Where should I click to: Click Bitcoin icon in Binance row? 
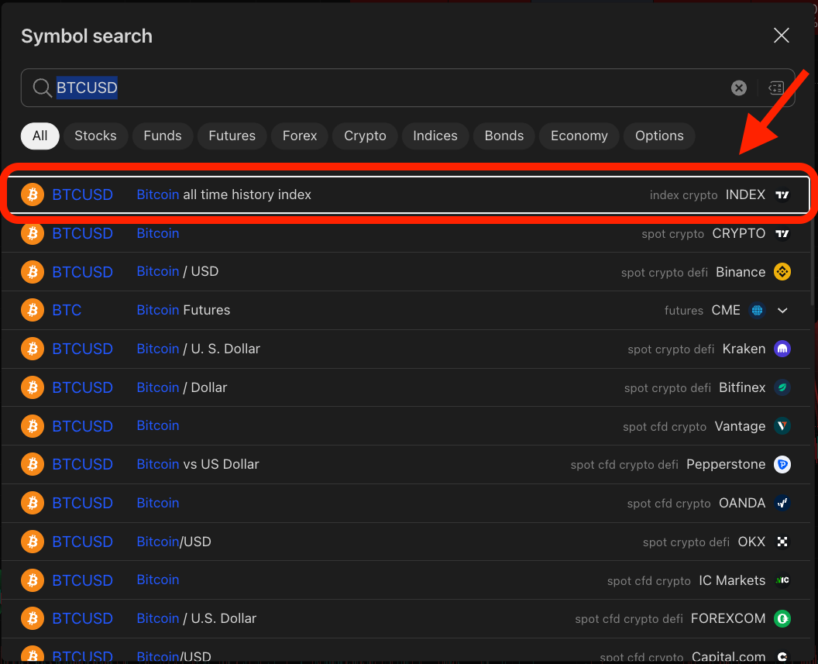pyautogui.click(x=33, y=272)
